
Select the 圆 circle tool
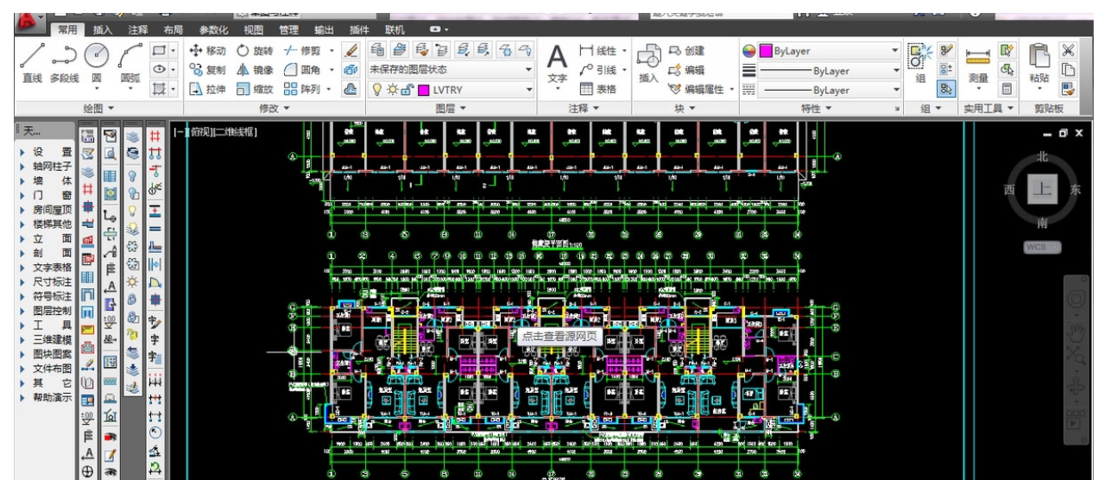click(97, 64)
